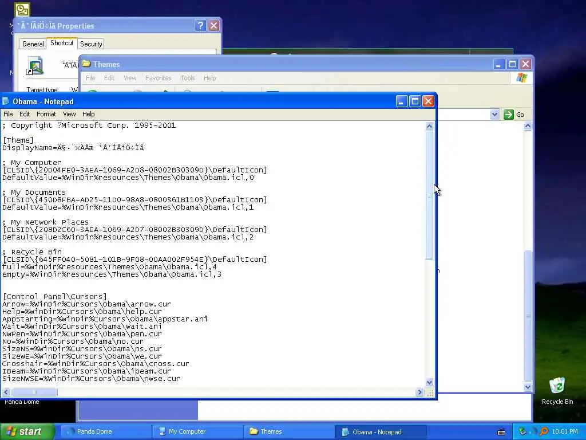
Task: Click the "[Theme]" line in Notepad
Action: [18, 140]
